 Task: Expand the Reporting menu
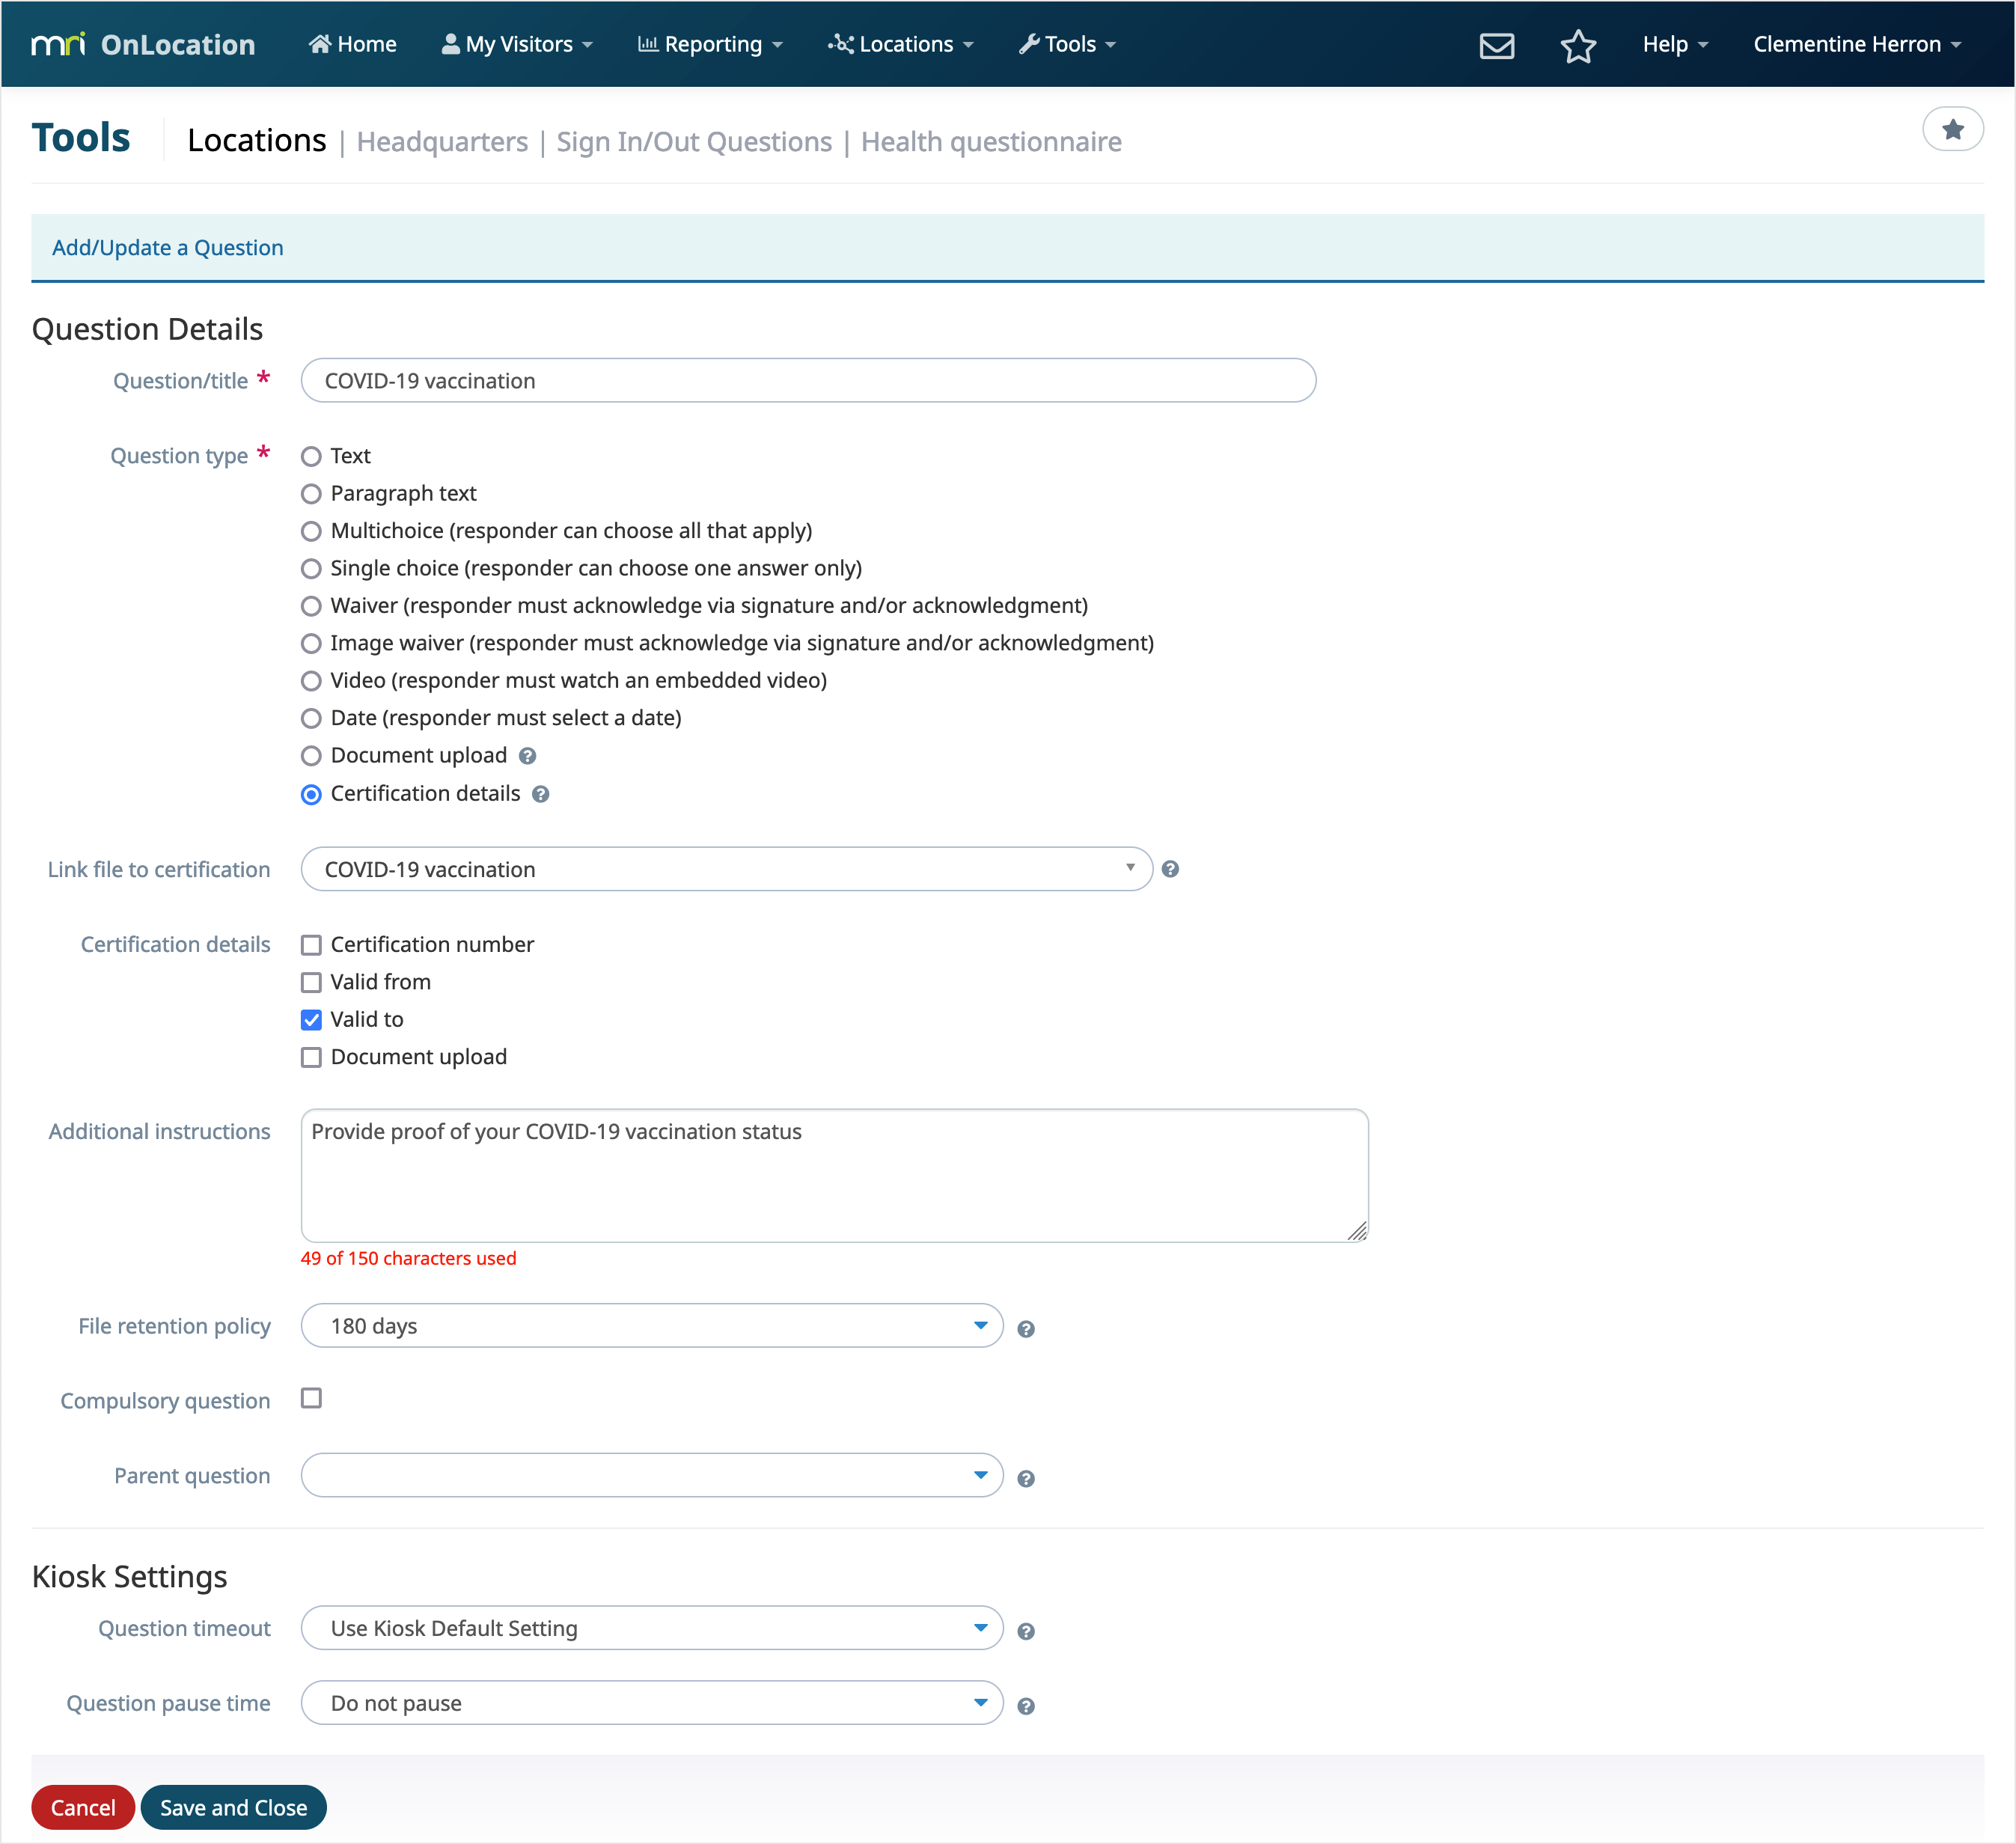coord(710,44)
